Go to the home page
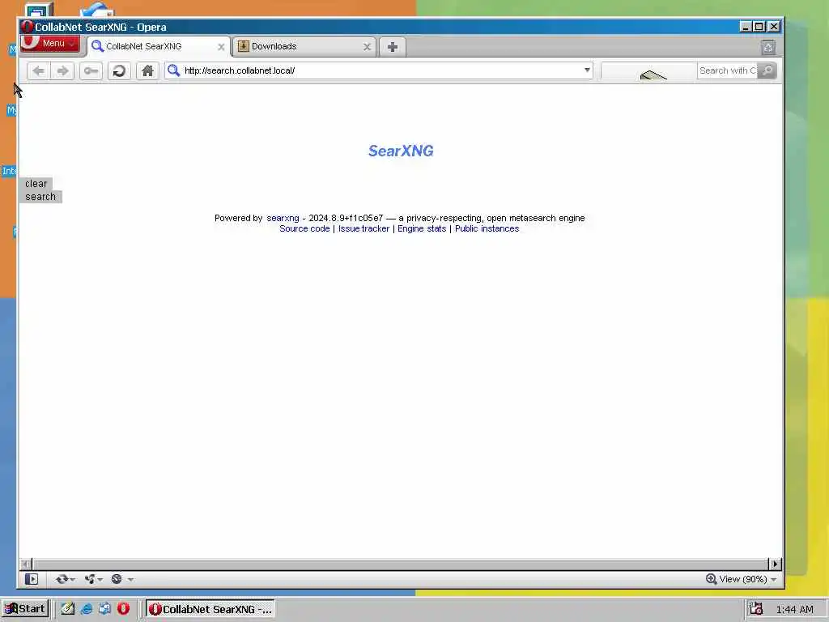This screenshot has width=829, height=622. 147,71
